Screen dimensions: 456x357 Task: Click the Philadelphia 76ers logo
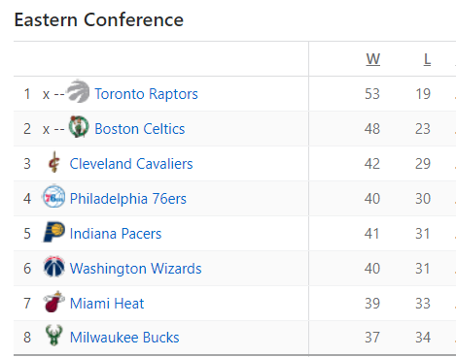click(53, 196)
